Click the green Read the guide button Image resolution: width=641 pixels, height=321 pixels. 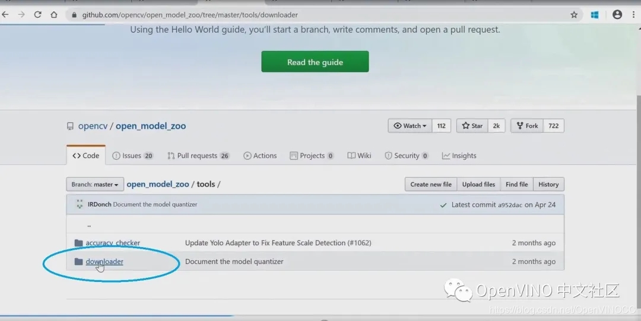pos(315,62)
